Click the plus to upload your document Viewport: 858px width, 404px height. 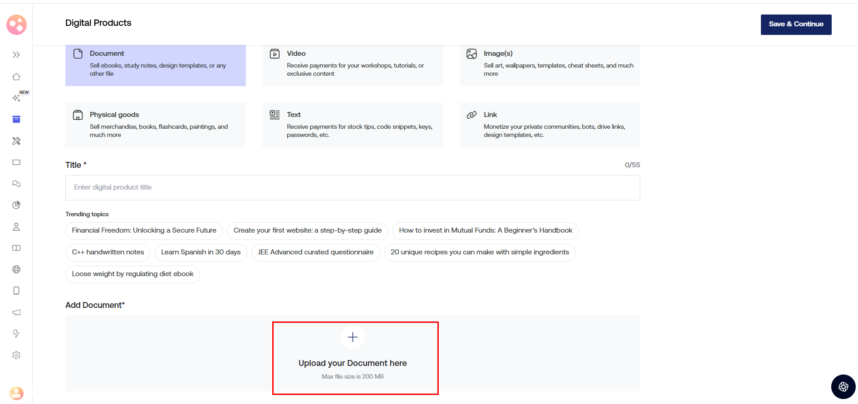353,337
